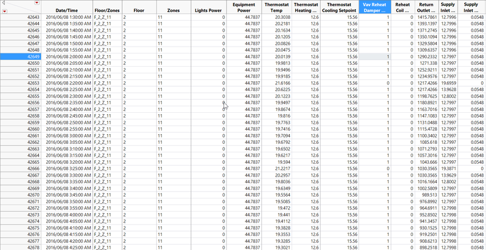Click Supply Inlet value 13.9629
486x250 pixels.
[x=449, y=175]
